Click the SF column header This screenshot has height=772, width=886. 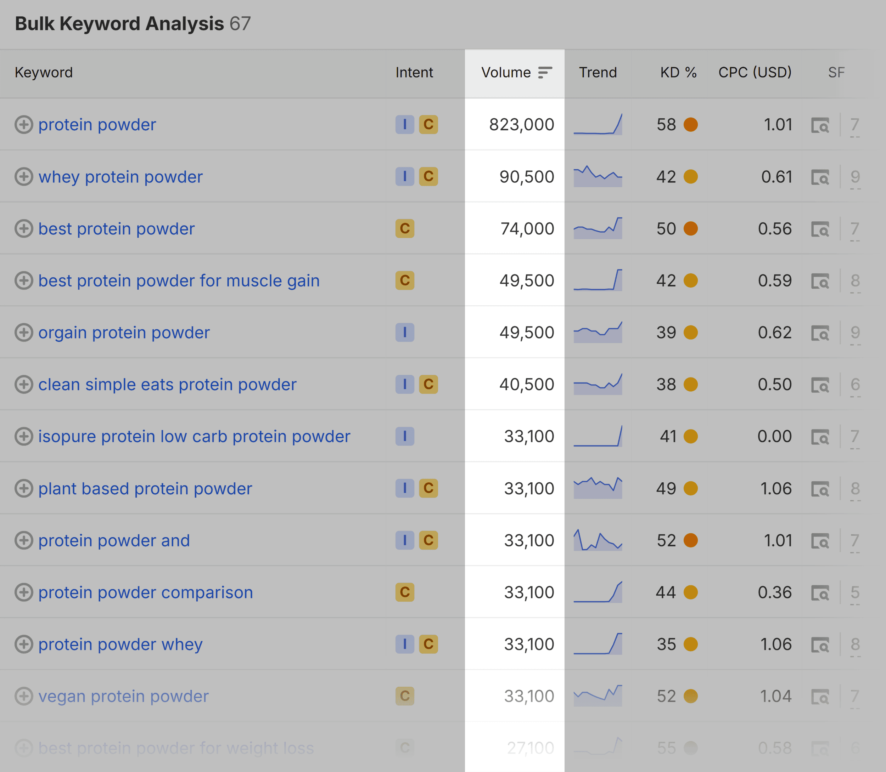(x=836, y=72)
